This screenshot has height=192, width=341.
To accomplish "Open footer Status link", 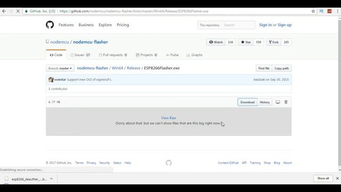I will 117,163.
